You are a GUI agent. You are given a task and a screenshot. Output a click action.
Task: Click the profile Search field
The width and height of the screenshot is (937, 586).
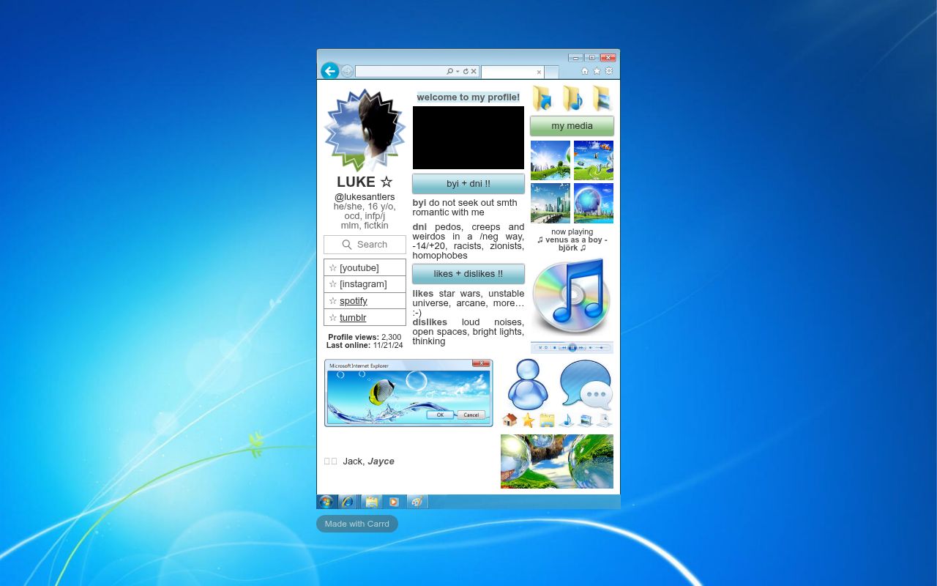point(365,244)
